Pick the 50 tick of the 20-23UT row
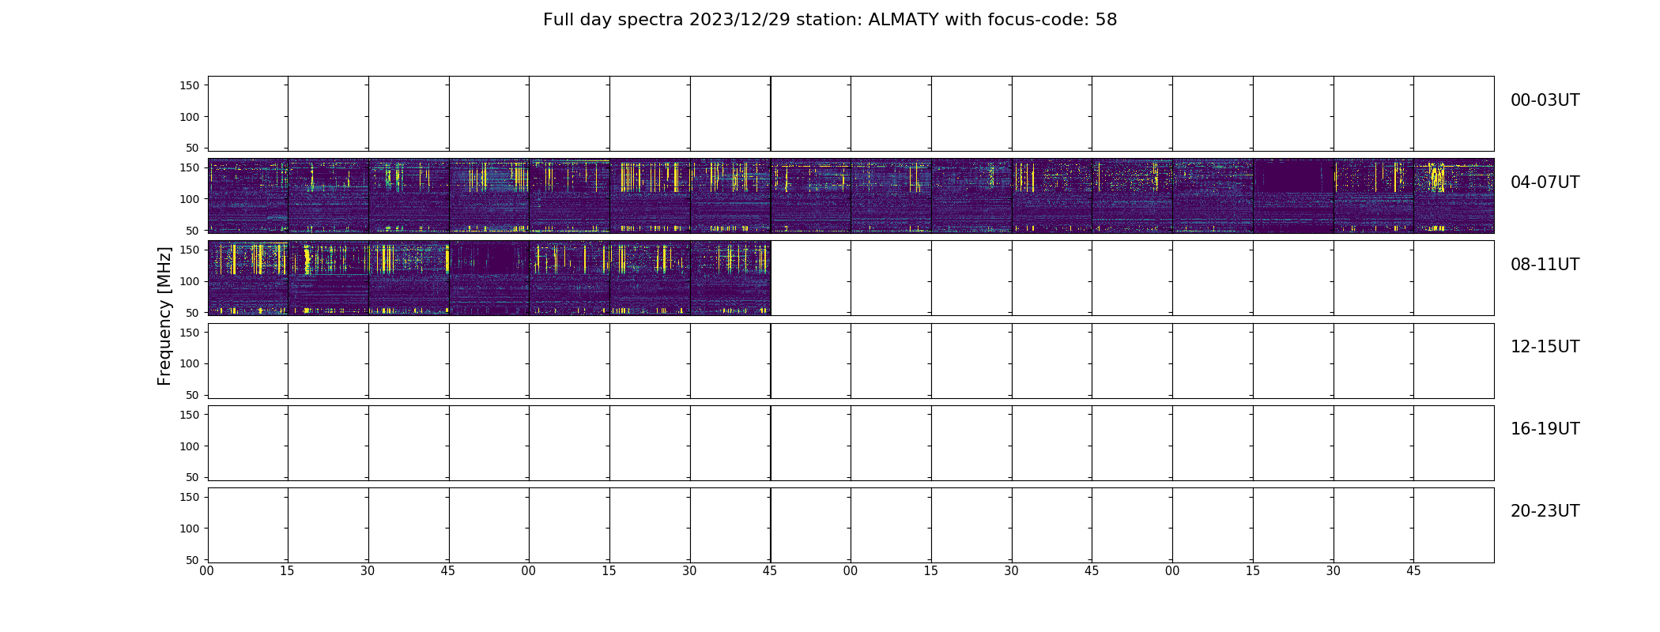Screen dimensions: 1660x632 coord(193,560)
